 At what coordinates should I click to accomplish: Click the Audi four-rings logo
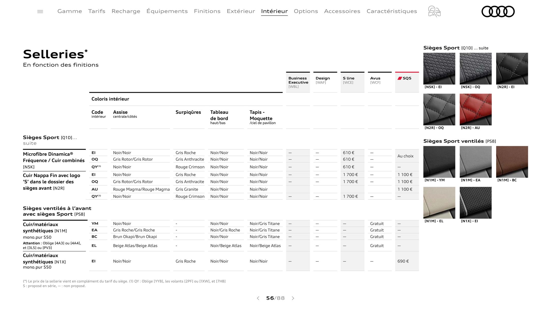click(498, 11)
